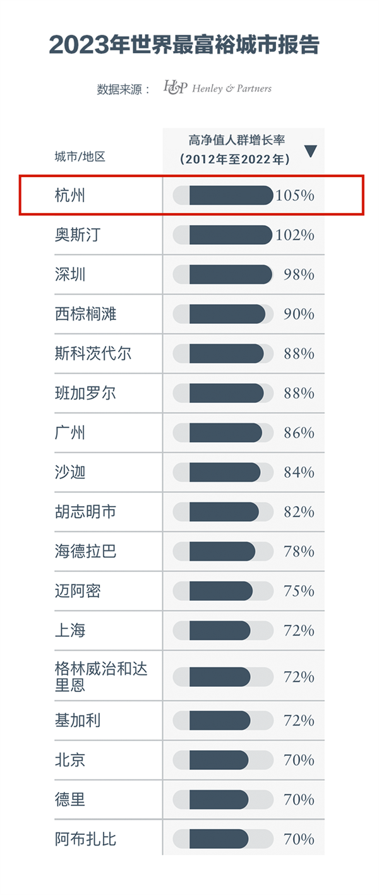This screenshot has height=895, width=379.
Task: Select the highlighted 杭州 row
Action: click(x=191, y=195)
